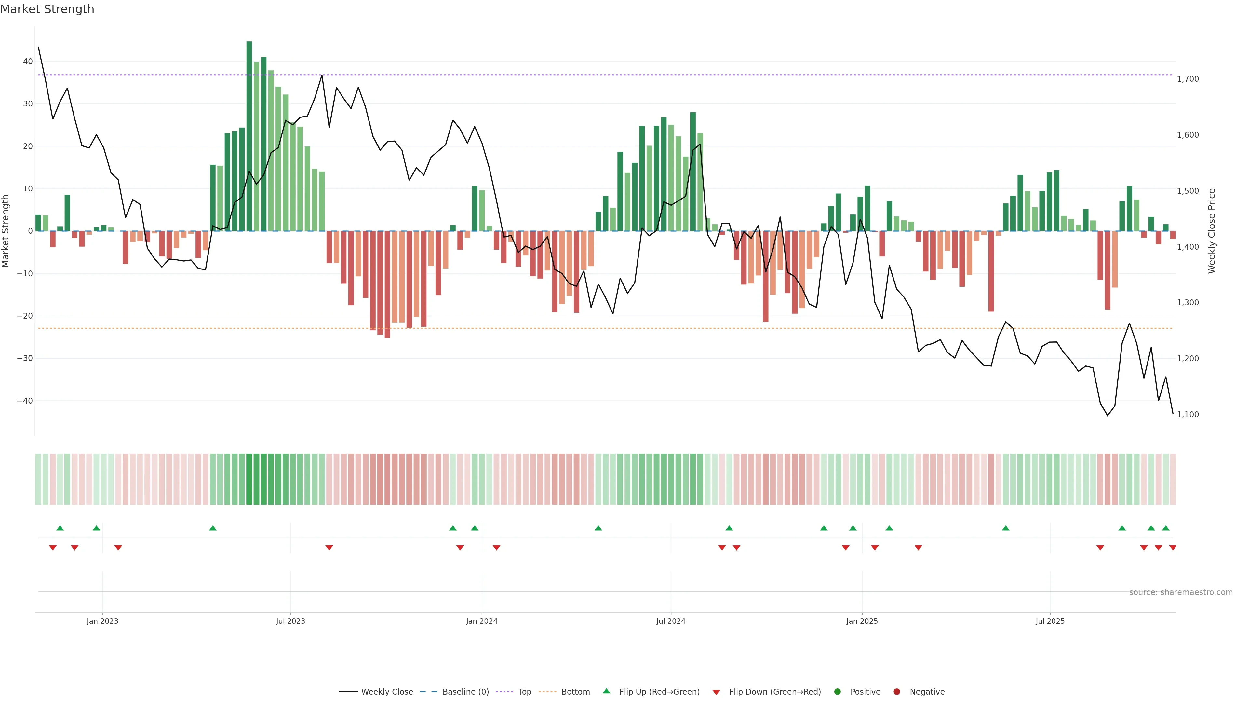This screenshot has height=703, width=1249.
Task: Click the first green flip-up marker
Action: click(x=60, y=528)
